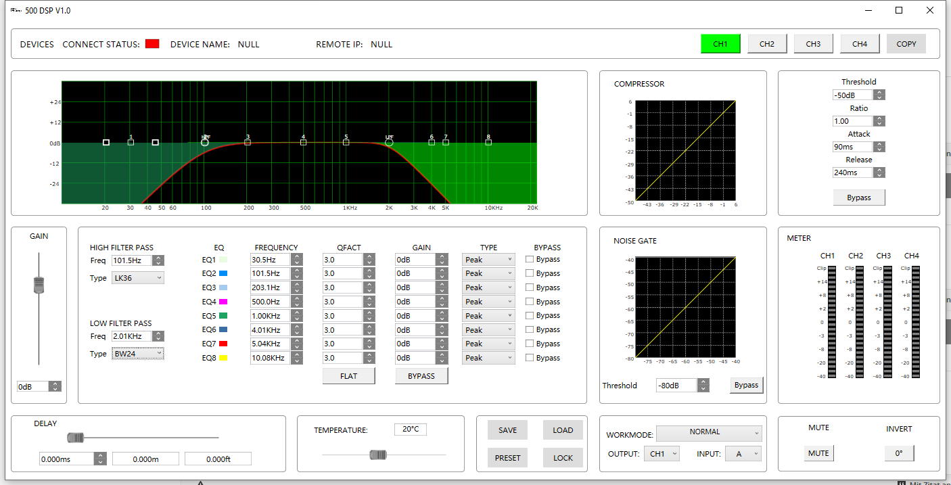Viewport: 951px width, 485px height.
Task: Click EQ point 3 on the frequency graph
Action: [x=248, y=142]
